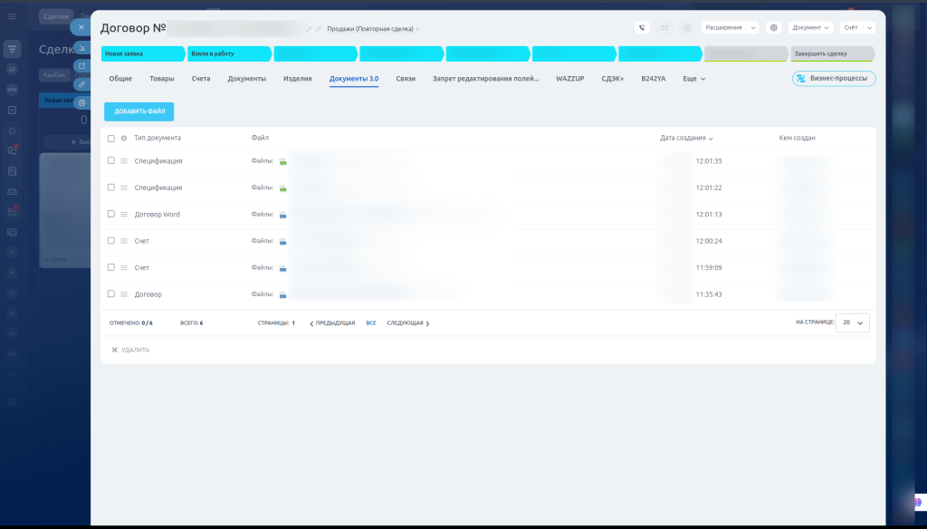
Task: Select checkbox for the last Договор row
Action: pyautogui.click(x=110, y=294)
